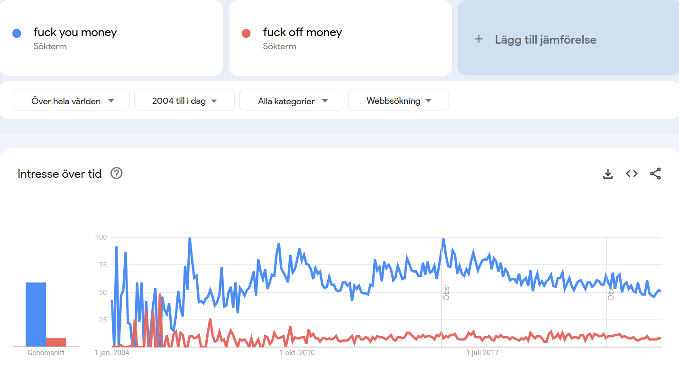Click the plus icon to add comparison

tap(479, 39)
